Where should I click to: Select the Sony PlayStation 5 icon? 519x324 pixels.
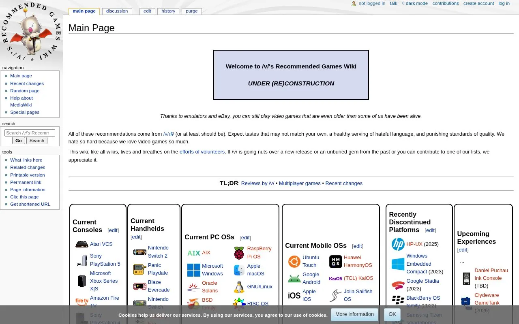point(82,260)
